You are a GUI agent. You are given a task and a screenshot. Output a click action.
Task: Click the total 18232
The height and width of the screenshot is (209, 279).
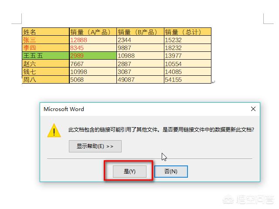187,47
